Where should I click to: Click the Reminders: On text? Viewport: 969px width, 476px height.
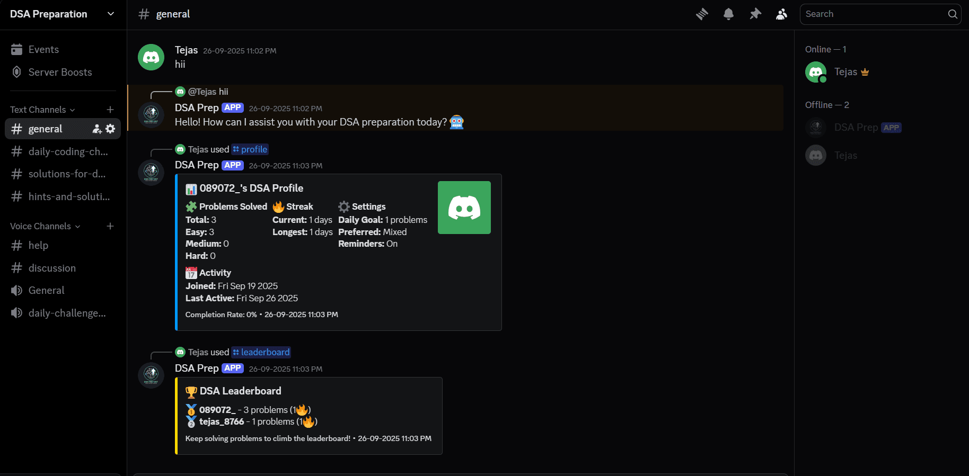coord(368,244)
